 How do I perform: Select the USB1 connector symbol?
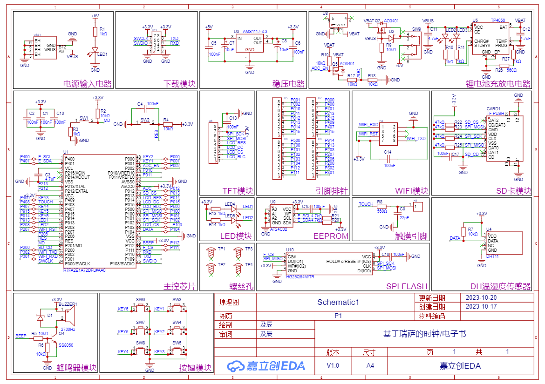(x=45, y=47)
